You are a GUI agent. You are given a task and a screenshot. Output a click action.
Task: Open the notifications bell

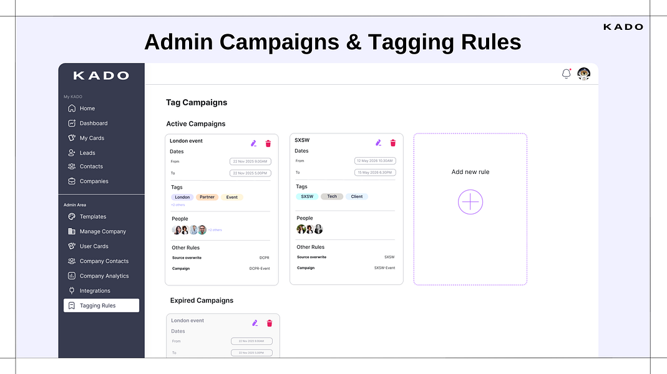[566, 74]
